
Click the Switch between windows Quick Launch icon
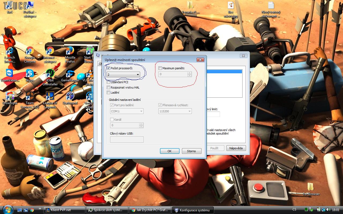tap(26, 210)
